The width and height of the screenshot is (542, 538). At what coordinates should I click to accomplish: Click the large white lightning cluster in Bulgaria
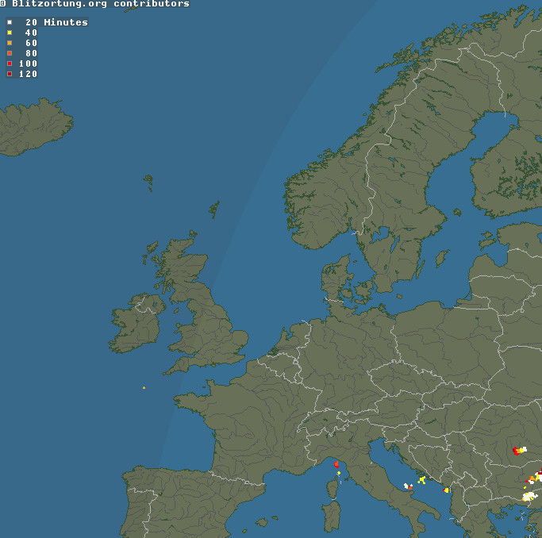(x=529, y=497)
